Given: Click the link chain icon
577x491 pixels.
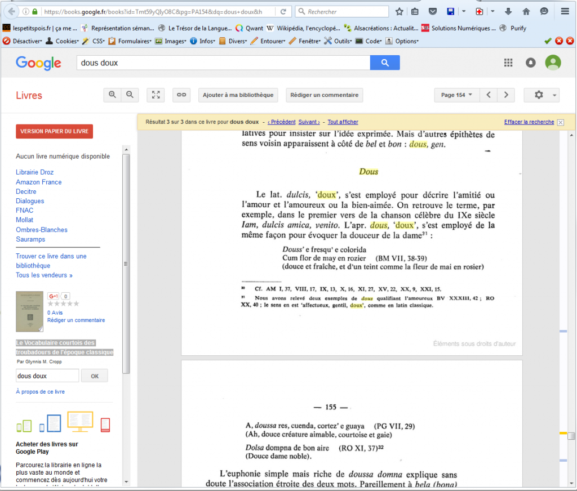Looking at the screenshot, I should [x=181, y=95].
